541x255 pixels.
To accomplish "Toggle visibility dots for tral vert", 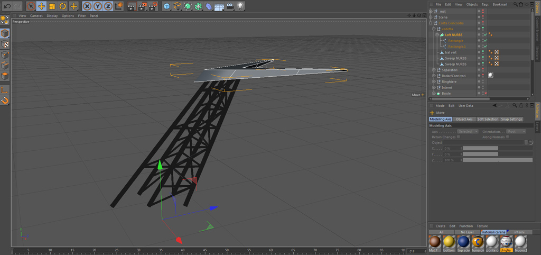I will pos(483,52).
